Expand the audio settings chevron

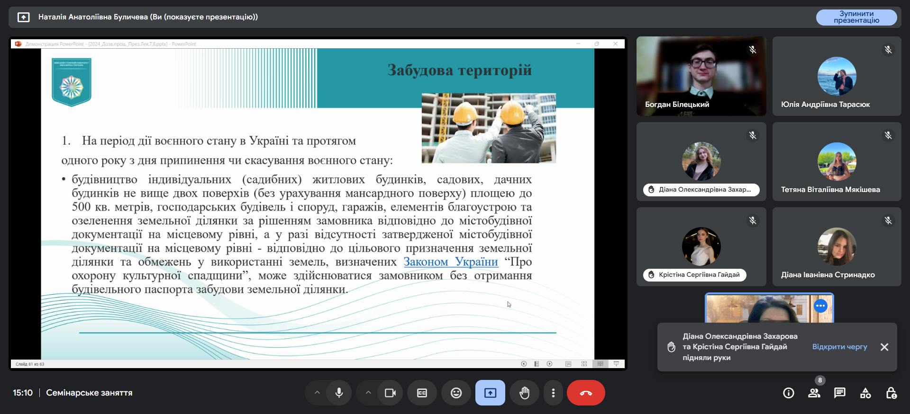coord(317,393)
